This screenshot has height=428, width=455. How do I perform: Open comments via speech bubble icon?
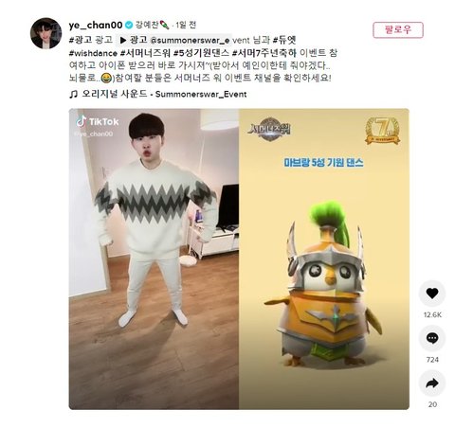point(432,338)
